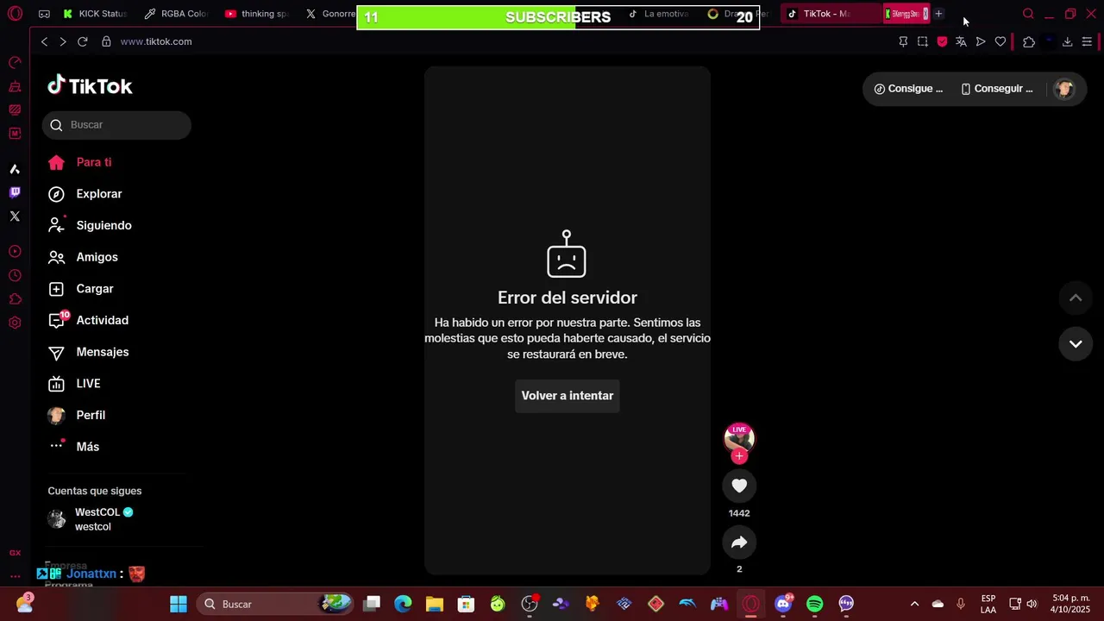Open browser easy setup menu icon
1104x621 pixels.
[1087, 41]
